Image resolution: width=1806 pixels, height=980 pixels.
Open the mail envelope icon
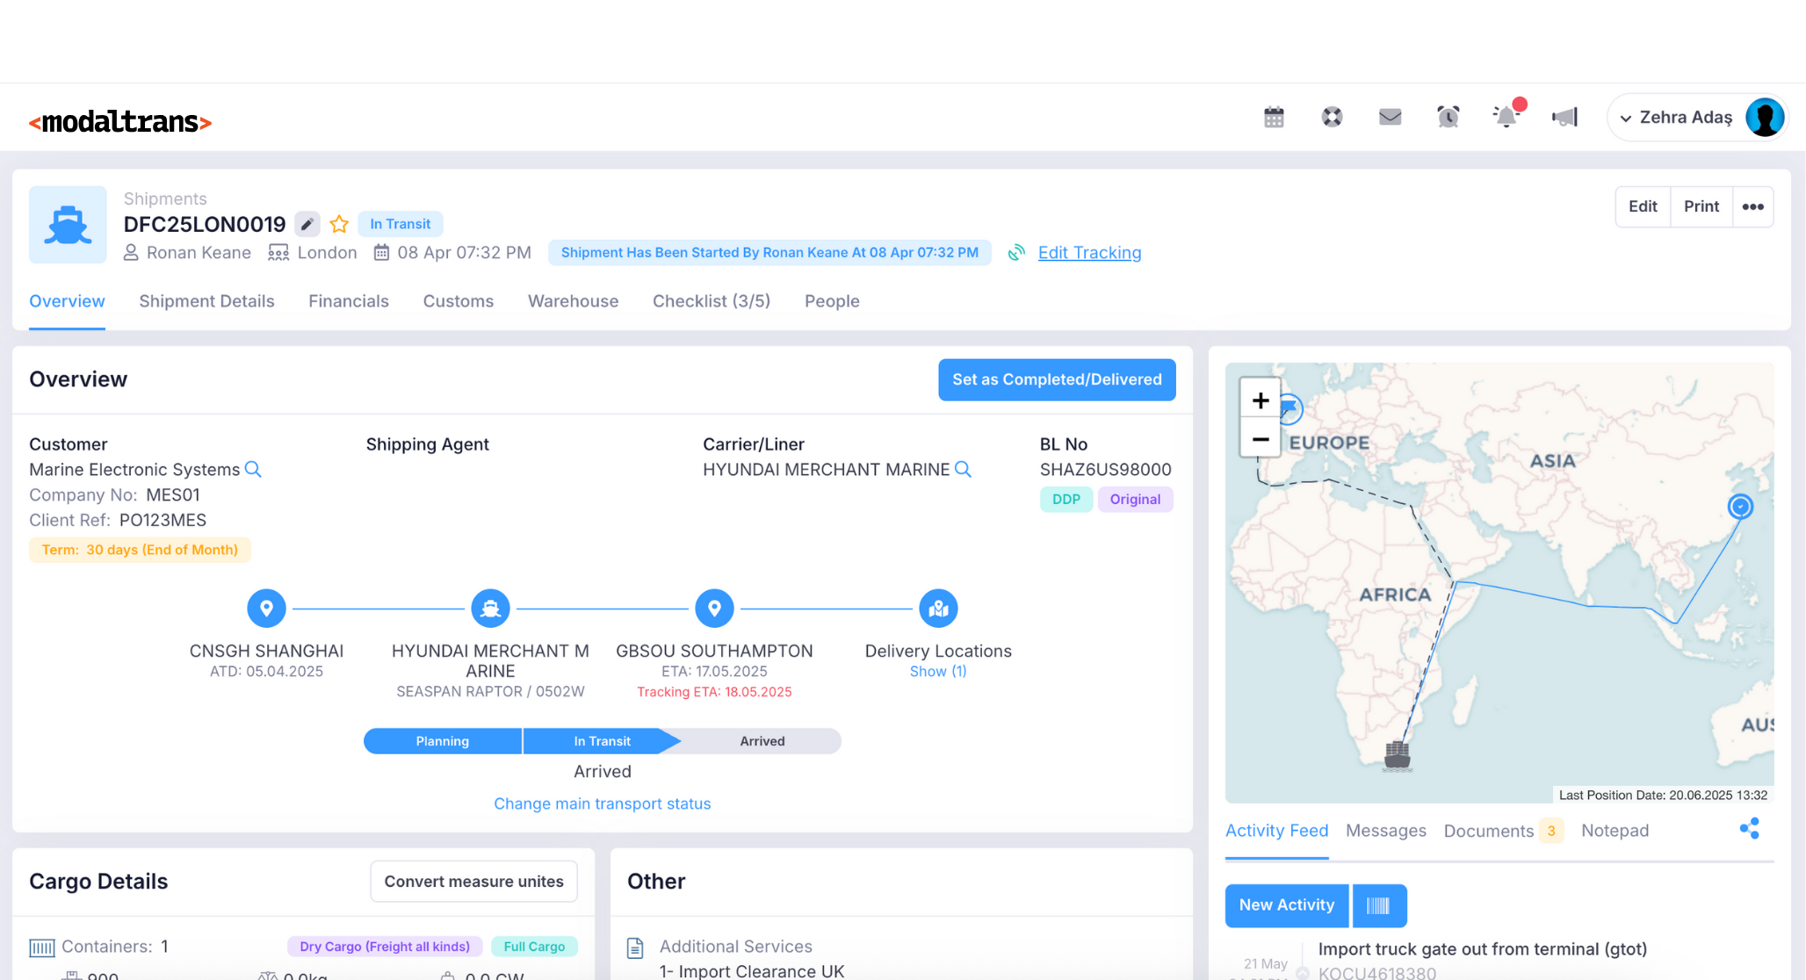1390,117
